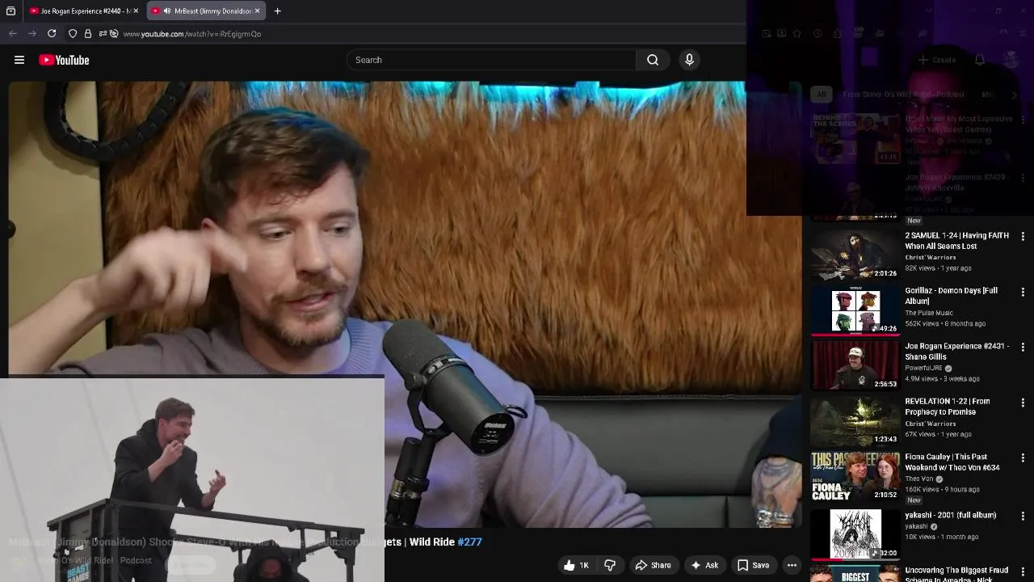
Task: Open site permissions icon in address bar
Action: [x=103, y=33]
